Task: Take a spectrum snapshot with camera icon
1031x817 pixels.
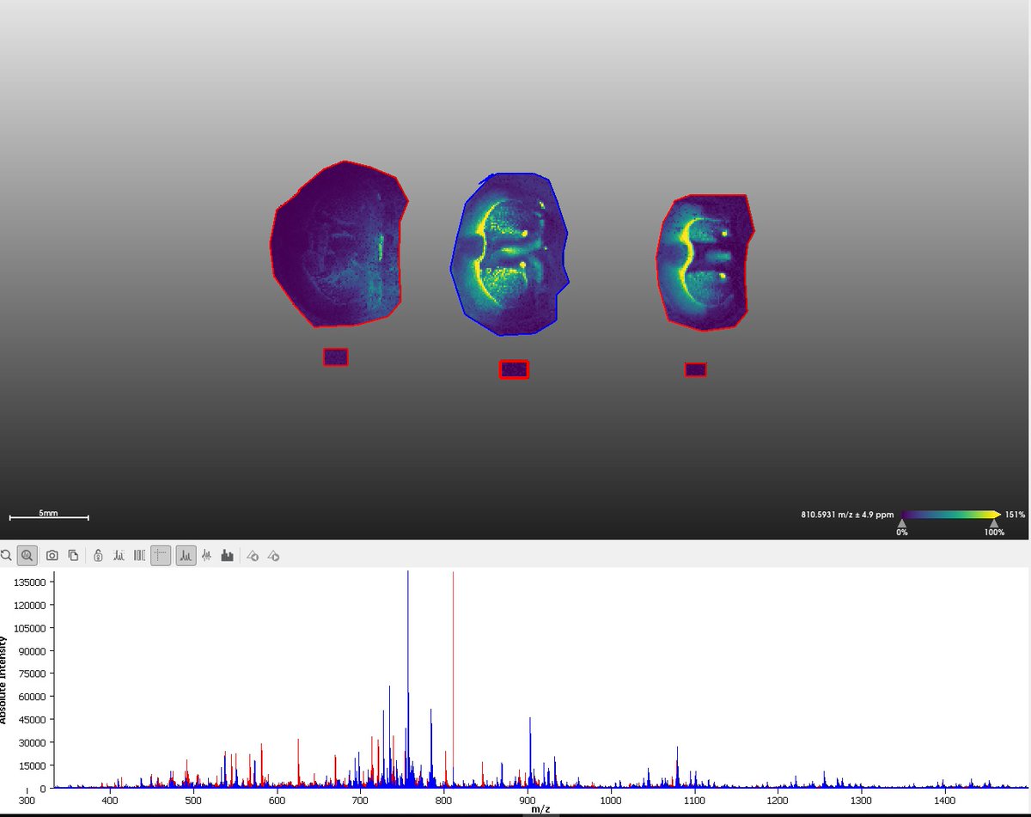Action: tap(52, 556)
